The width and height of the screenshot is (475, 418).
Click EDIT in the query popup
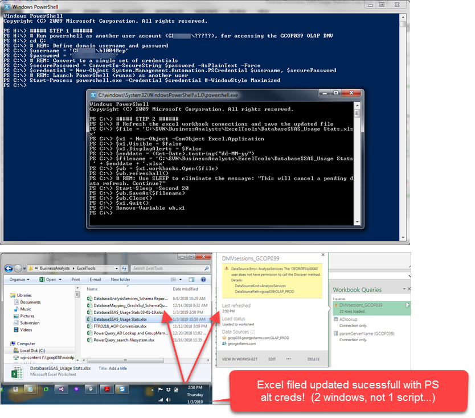(x=272, y=359)
